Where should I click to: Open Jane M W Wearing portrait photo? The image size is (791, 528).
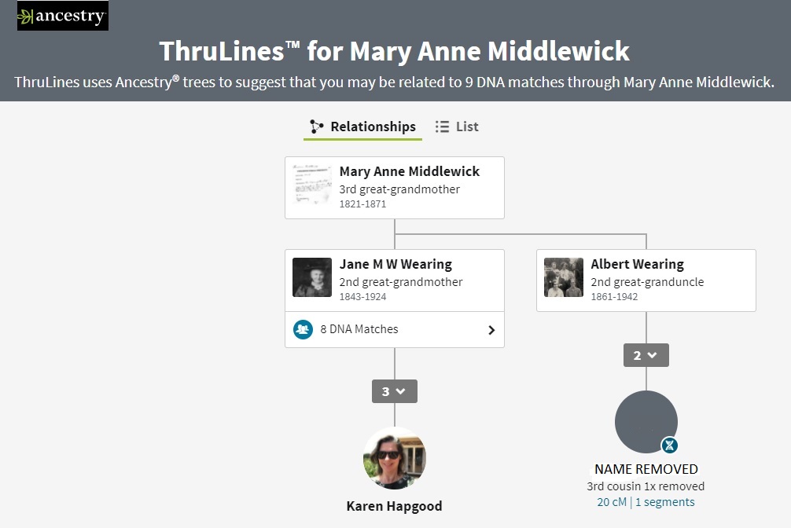coord(312,277)
